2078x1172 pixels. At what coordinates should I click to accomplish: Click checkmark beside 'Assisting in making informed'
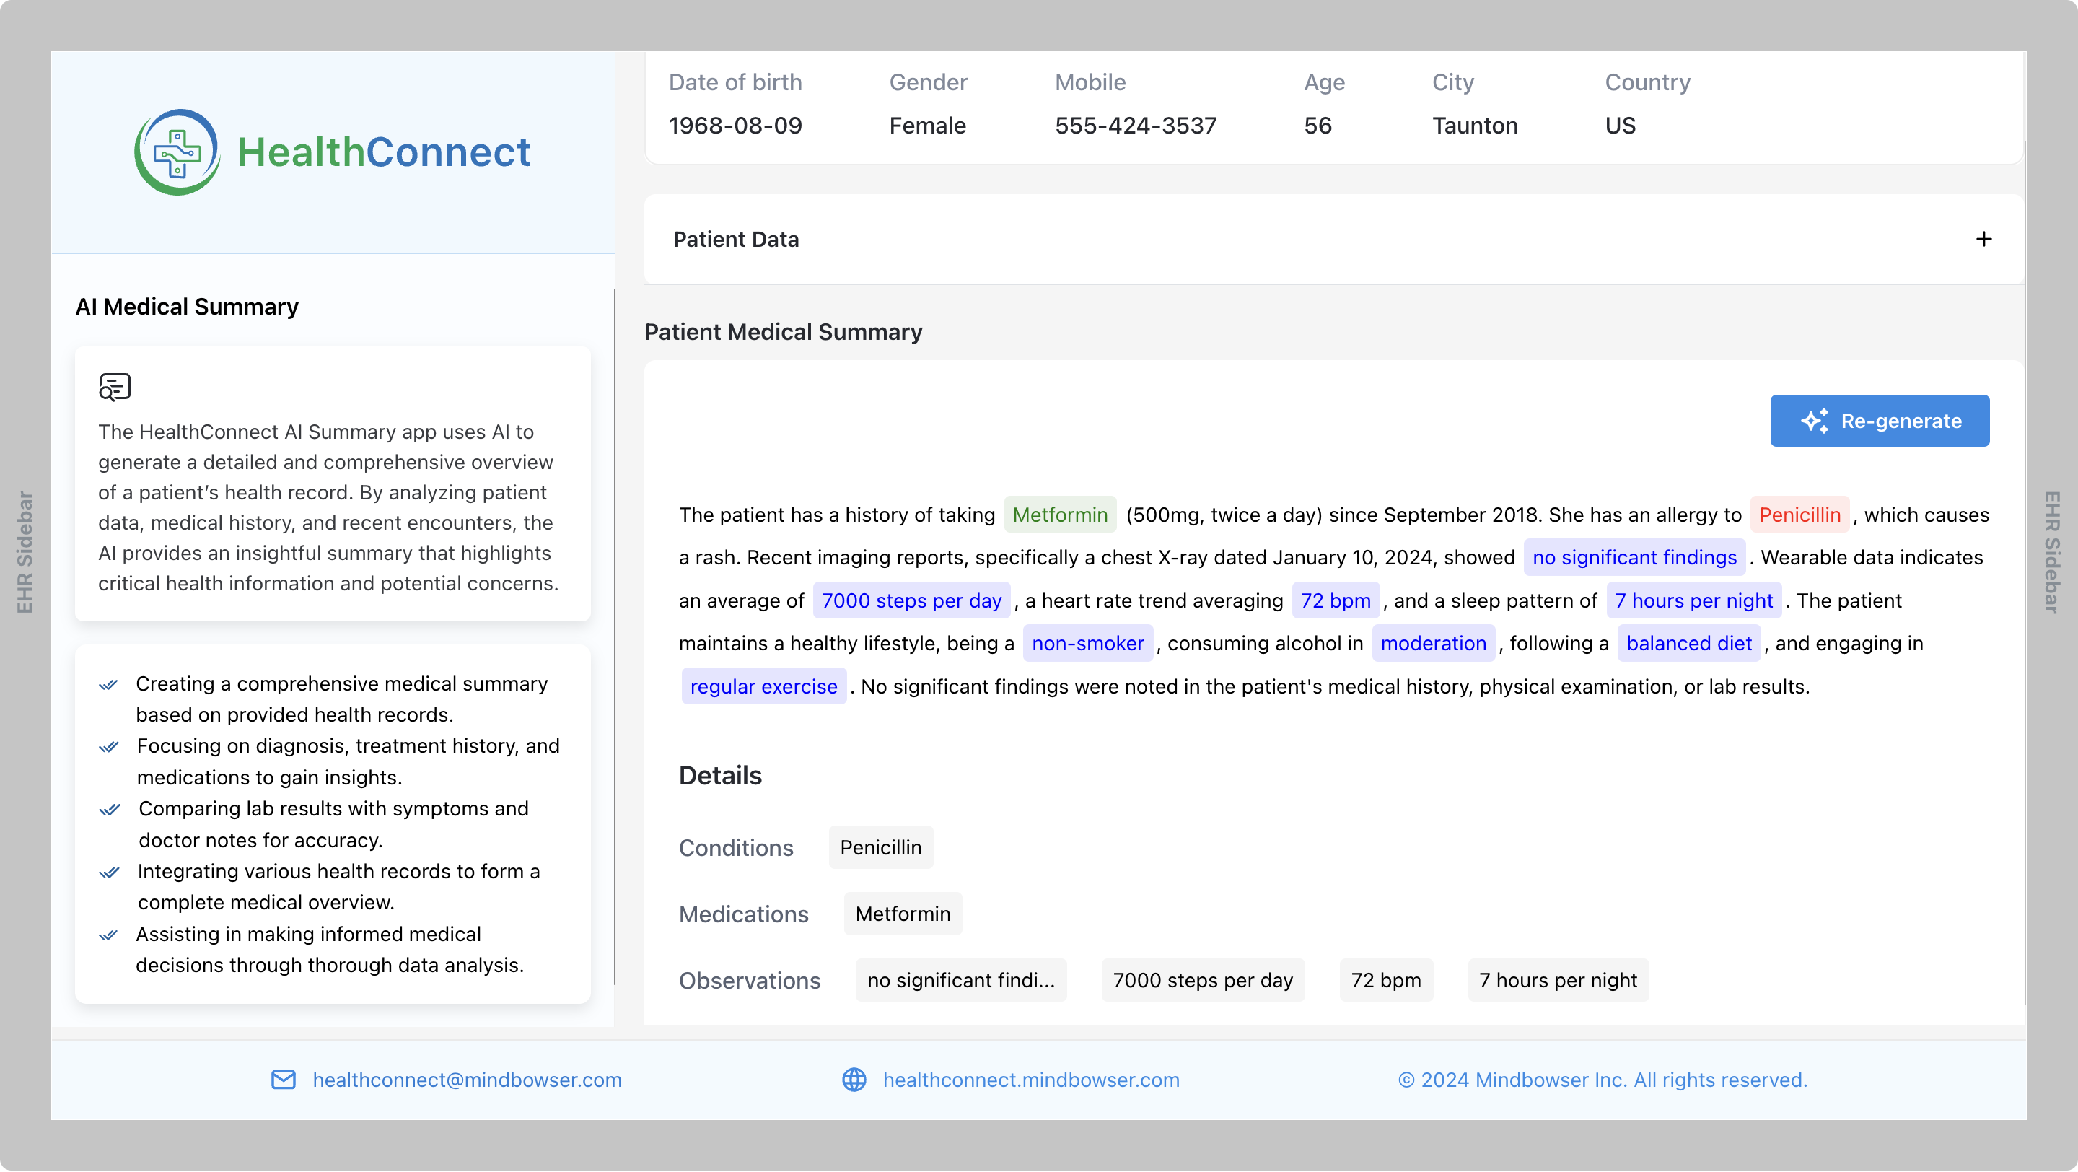109,935
